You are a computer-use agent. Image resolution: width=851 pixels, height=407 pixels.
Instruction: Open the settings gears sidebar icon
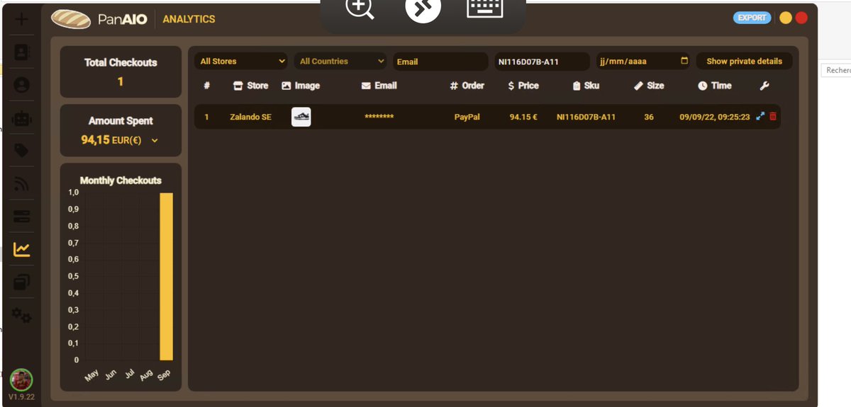22,315
